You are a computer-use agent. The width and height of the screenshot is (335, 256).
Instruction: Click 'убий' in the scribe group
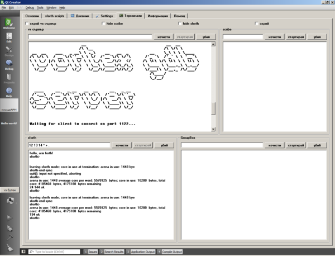(317, 37)
